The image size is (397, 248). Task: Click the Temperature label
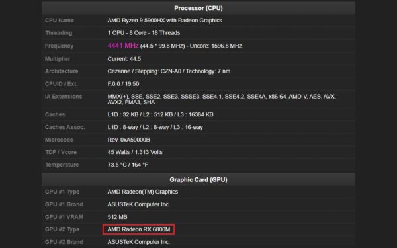[62, 165]
